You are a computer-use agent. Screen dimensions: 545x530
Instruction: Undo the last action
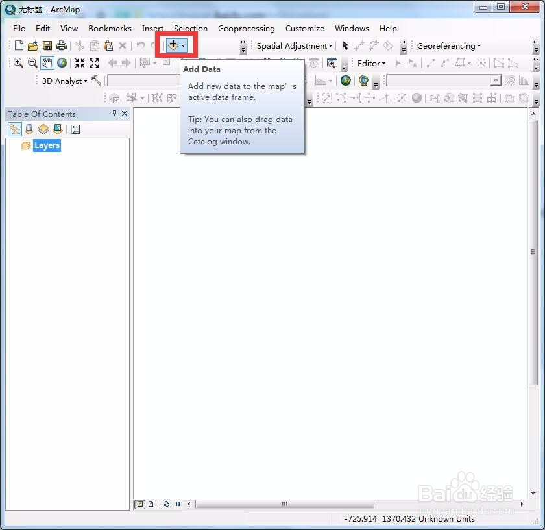coord(140,45)
